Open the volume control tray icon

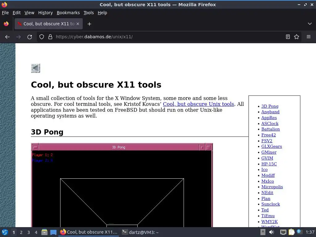point(272,232)
